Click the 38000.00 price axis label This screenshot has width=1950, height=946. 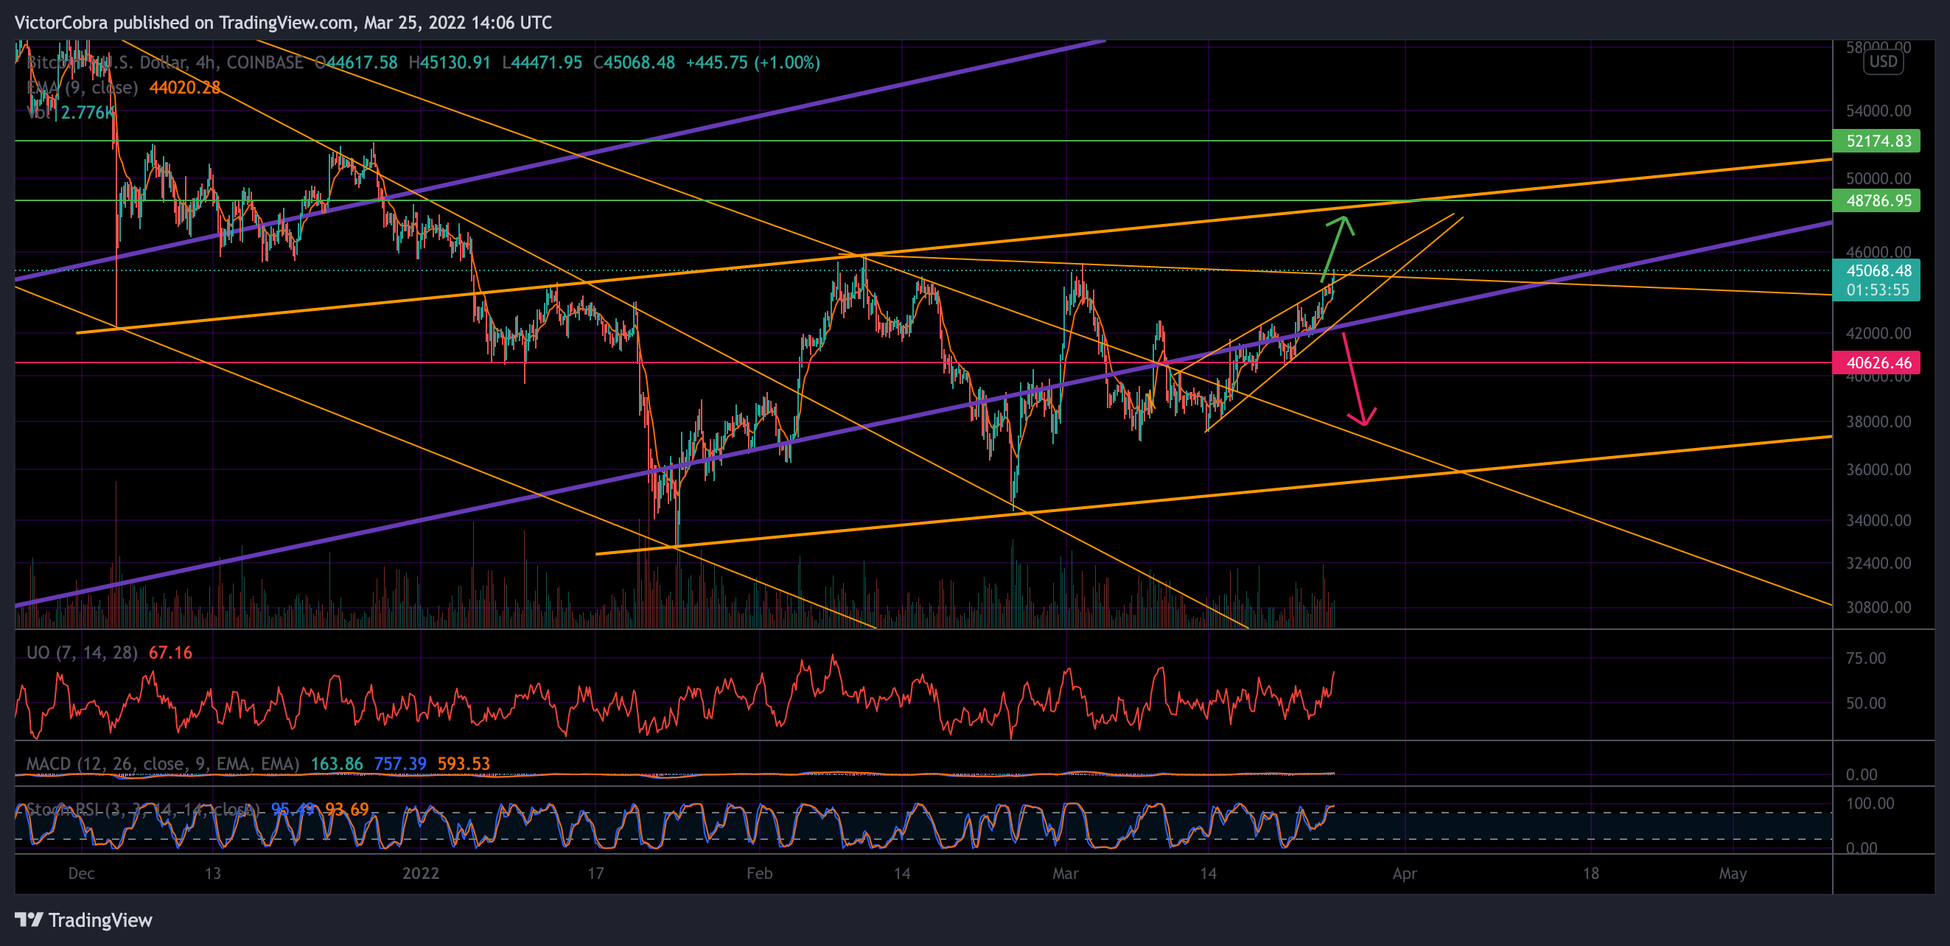(x=1878, y=421)
